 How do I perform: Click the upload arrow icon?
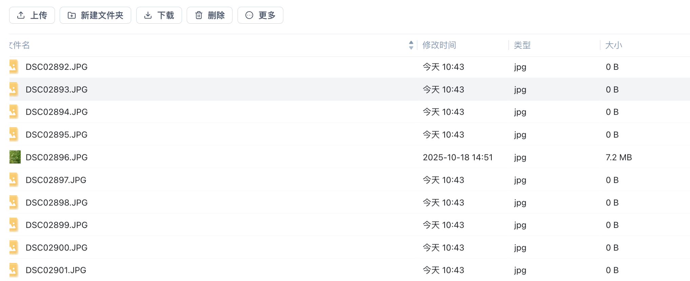tap(21, 15)
